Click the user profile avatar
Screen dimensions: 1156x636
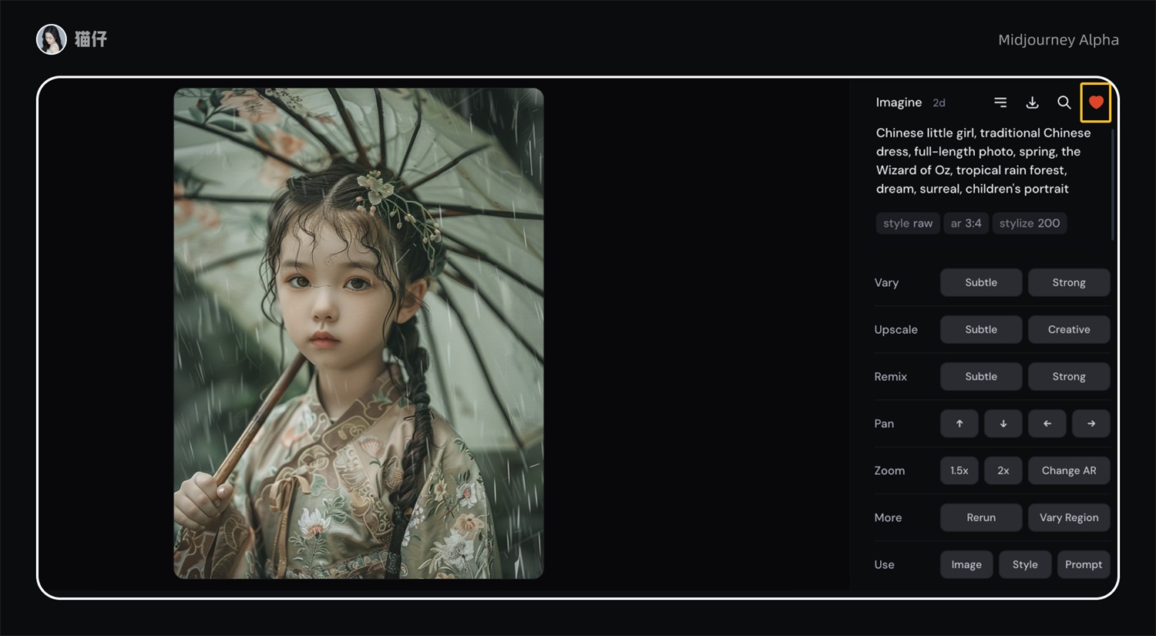pos(52,39)
